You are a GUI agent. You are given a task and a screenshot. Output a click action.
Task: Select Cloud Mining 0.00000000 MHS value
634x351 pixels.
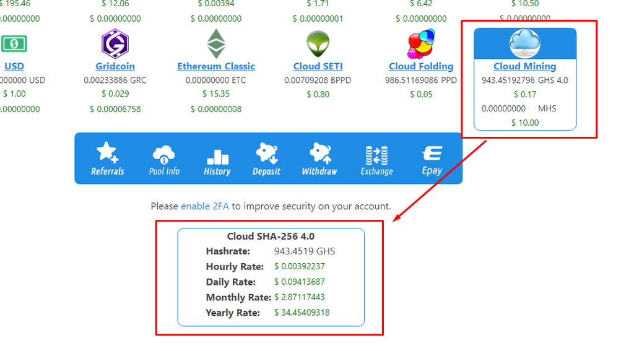pyautogui.click(x=519, y=108)
